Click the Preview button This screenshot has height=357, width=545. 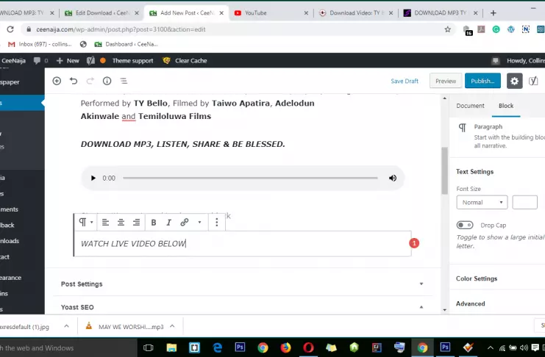coord(446,81)
